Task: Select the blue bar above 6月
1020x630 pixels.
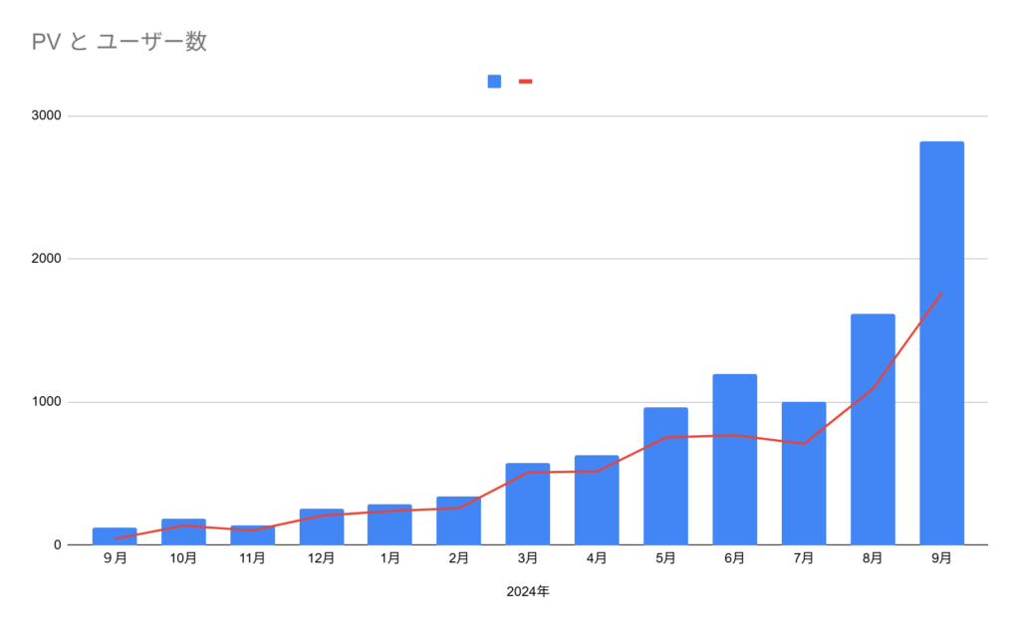Action: point(734,460)
